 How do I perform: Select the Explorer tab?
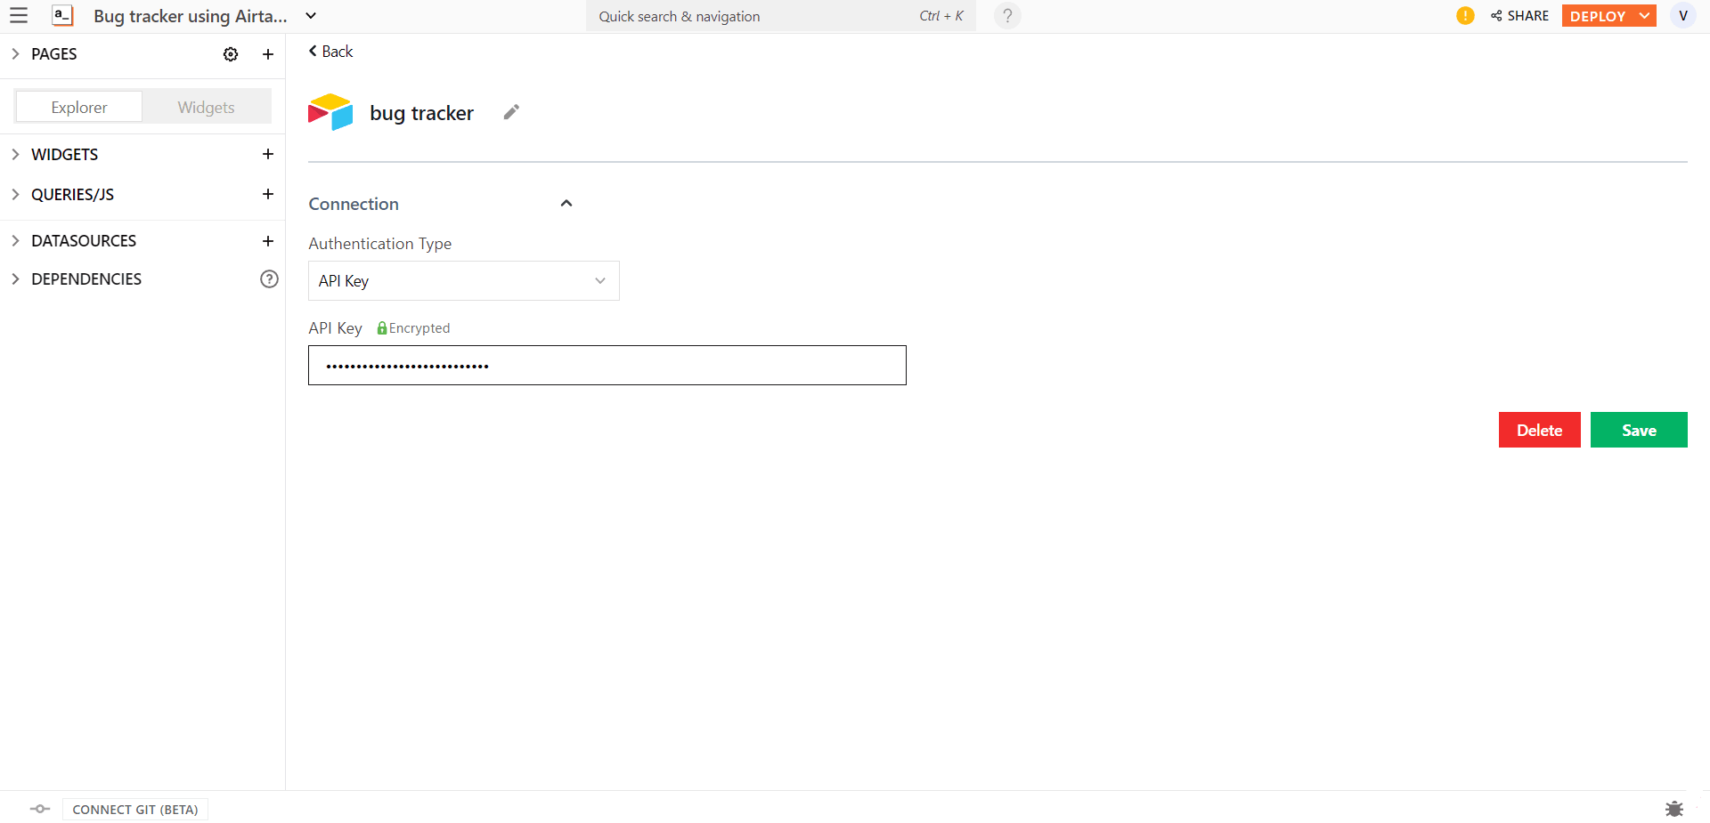coord(79,107)
